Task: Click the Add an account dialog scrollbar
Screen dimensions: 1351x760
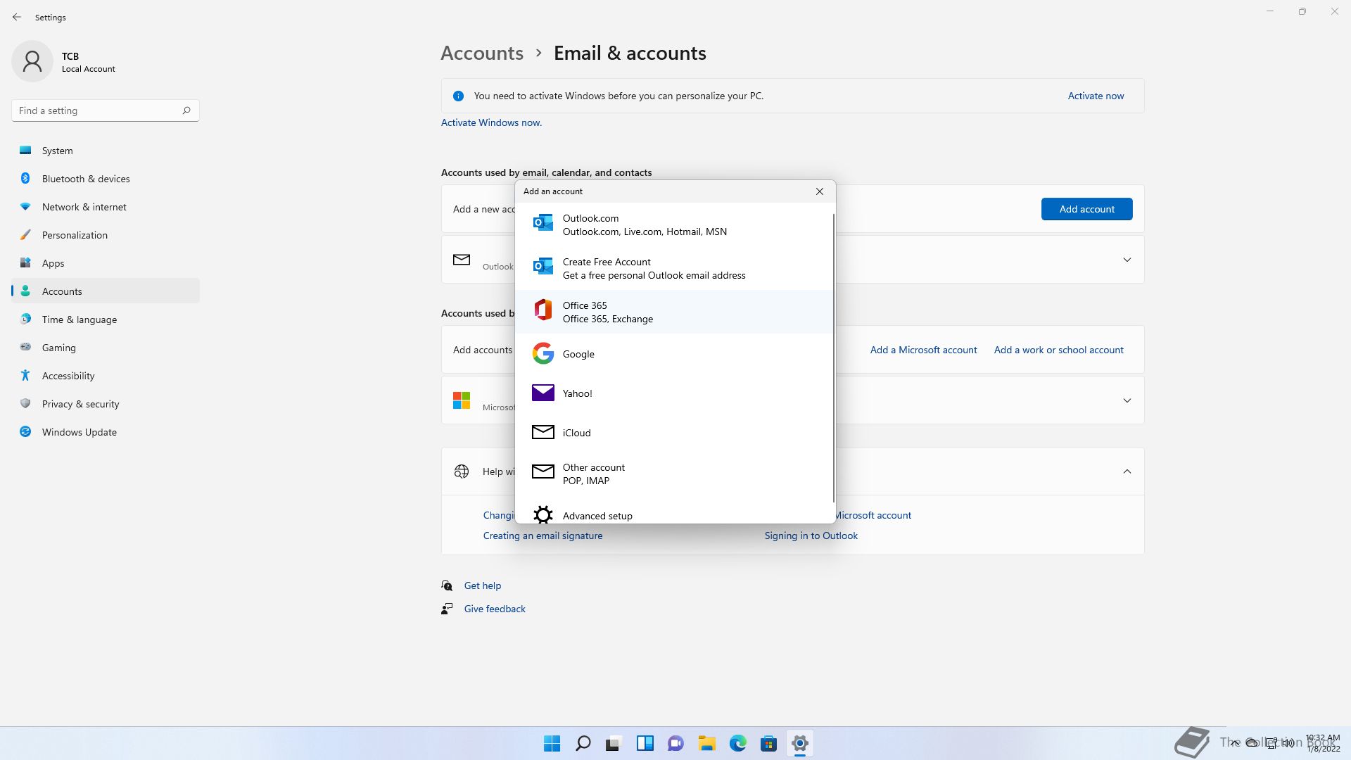Action: coord(834,357)
